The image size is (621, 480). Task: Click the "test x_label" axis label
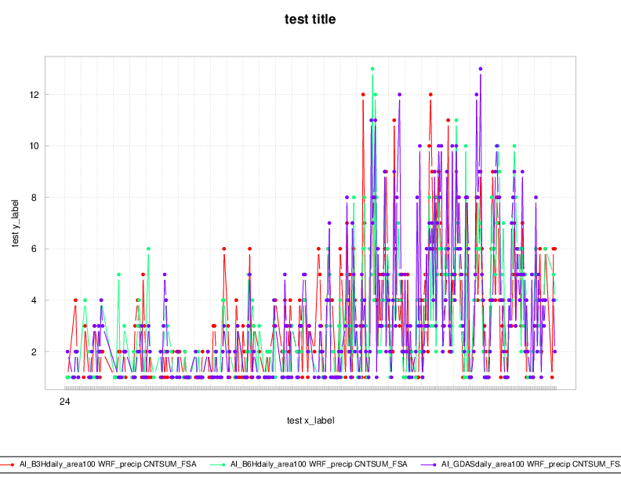(310, 420)
